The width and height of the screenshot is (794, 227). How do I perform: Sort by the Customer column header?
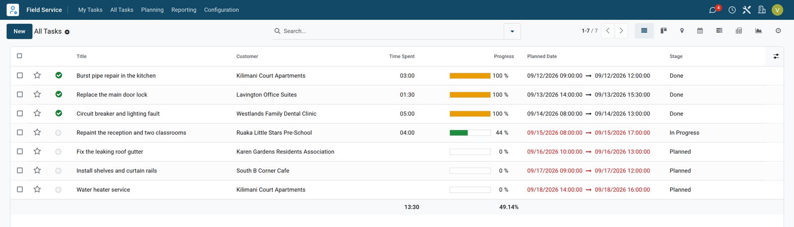click(x=247, y=57)
